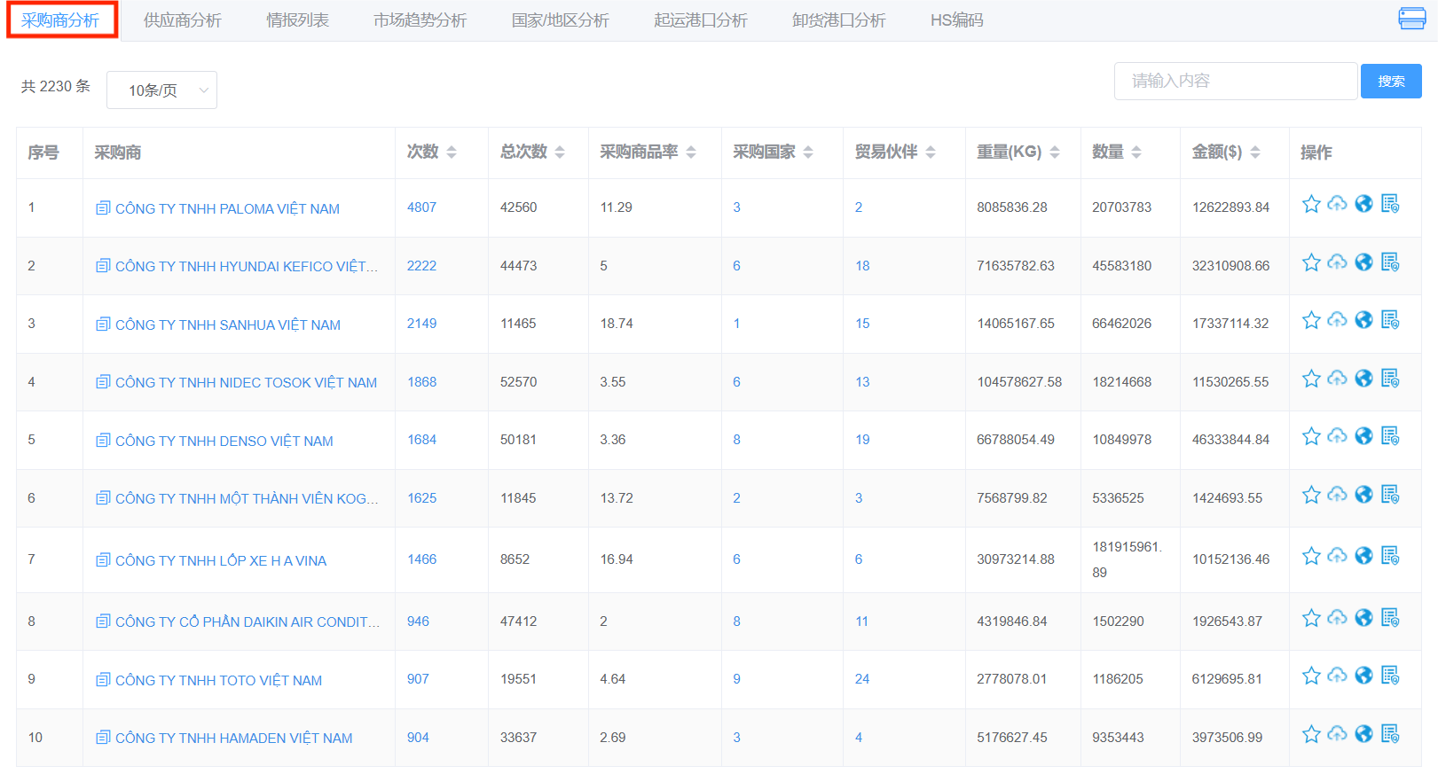Open the 国家/地区分析 tab
1438x774 pixels.
(x=560, y=20)
